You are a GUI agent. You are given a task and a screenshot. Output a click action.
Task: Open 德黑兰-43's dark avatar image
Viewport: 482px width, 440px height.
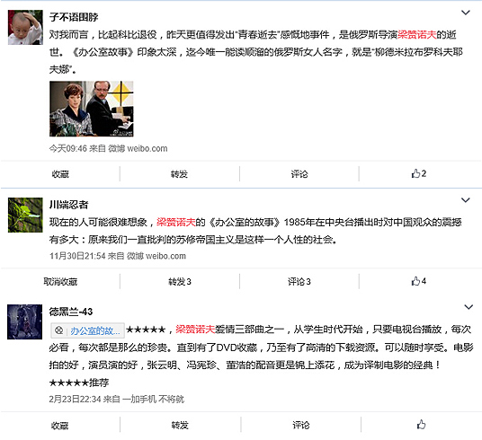click(24, 321)
